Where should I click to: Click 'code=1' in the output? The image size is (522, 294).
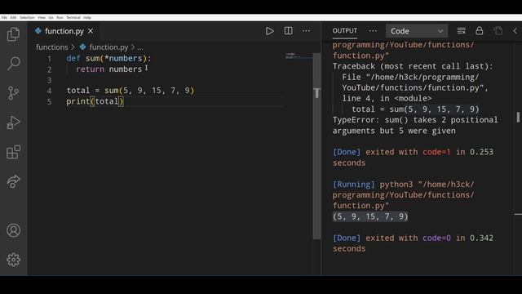pos(436,152)
